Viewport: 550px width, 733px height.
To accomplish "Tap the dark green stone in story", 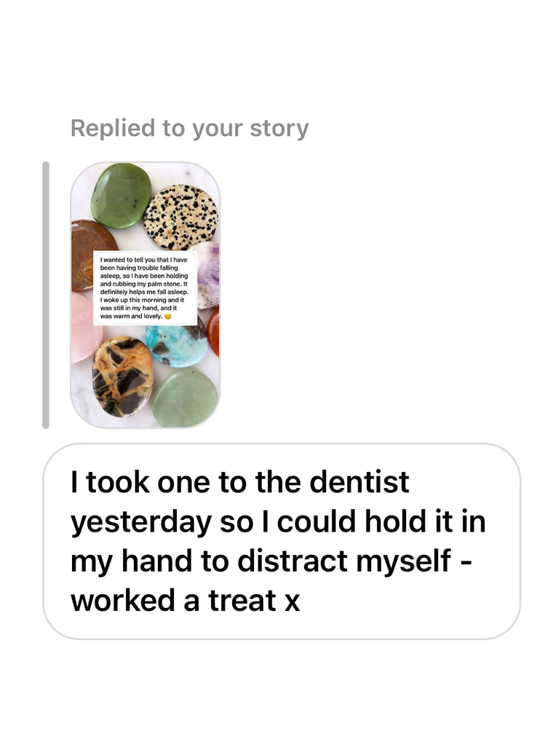I will [121, 195].
